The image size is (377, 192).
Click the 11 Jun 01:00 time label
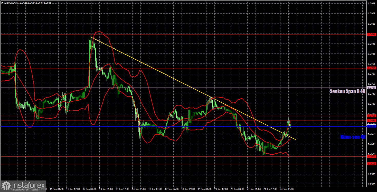(x=56, y=189)
